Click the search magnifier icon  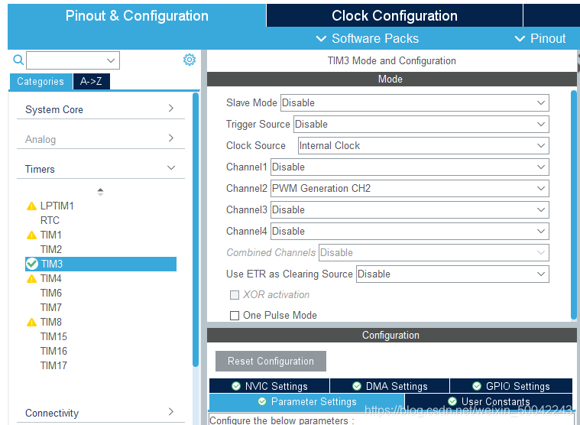pos(18,60)
